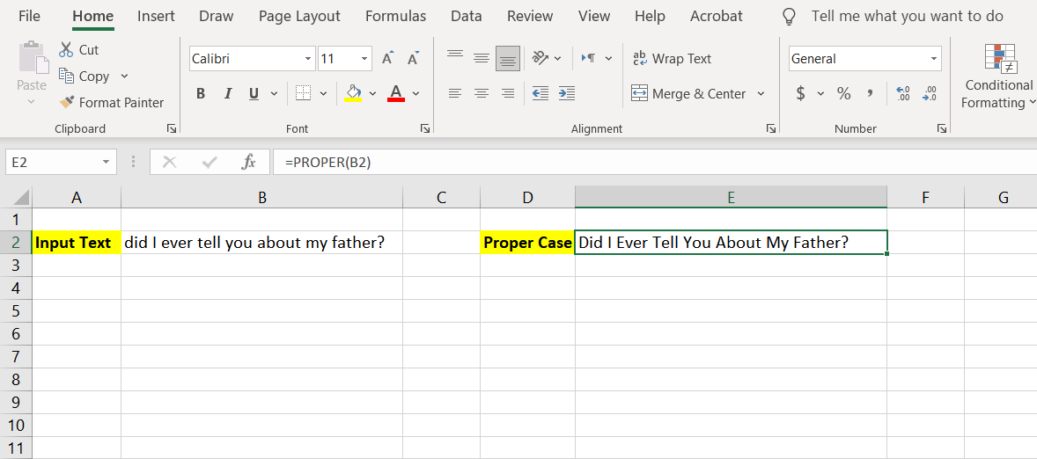The width and height of the screenshot is (1037, 459).
Task: Open Conditional Formatting
Action: click(x=998, y=76)
